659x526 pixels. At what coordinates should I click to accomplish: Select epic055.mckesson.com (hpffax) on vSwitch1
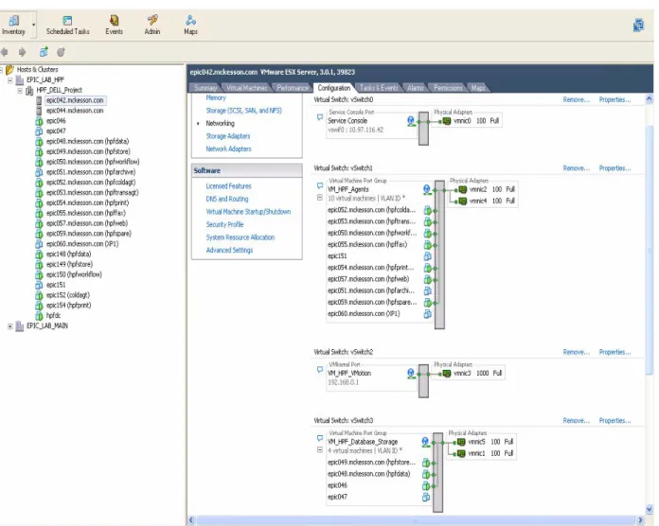click(367, 244)
